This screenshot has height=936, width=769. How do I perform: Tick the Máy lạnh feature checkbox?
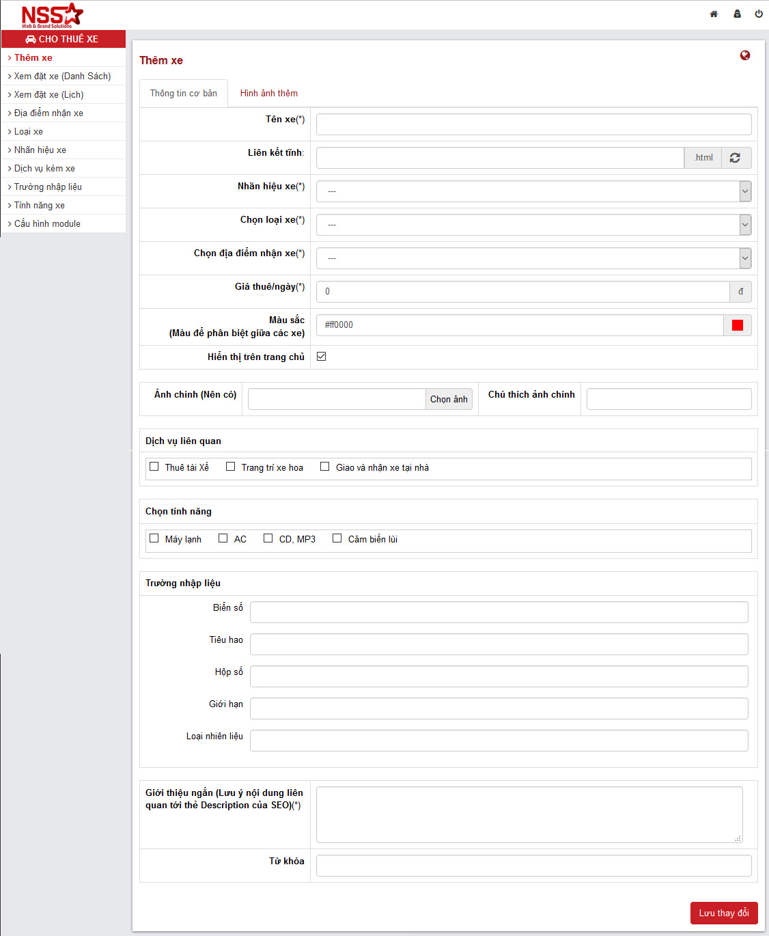coord(154,538)
